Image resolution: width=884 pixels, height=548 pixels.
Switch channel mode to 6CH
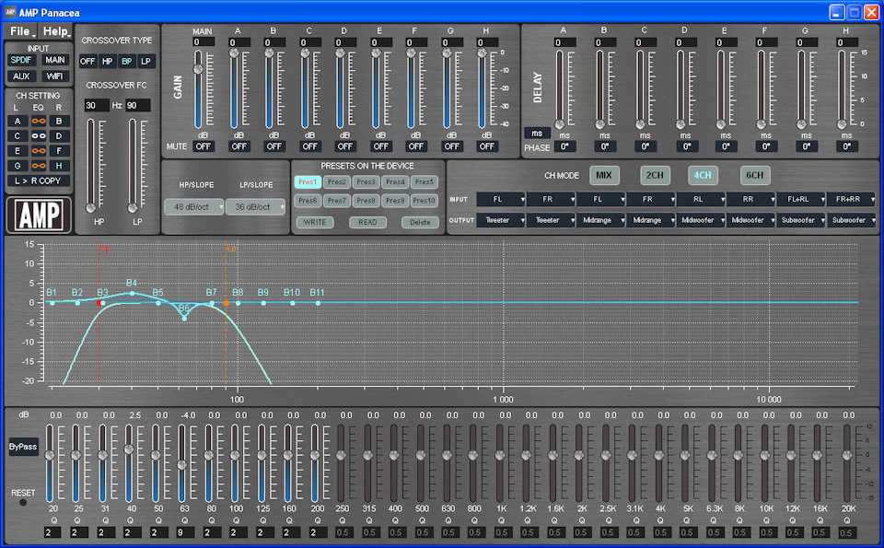[755, 175]
